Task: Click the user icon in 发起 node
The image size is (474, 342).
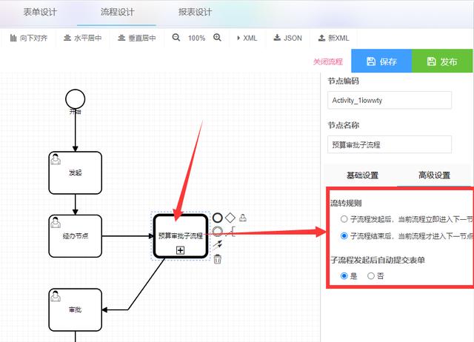Action: [56, 159]
